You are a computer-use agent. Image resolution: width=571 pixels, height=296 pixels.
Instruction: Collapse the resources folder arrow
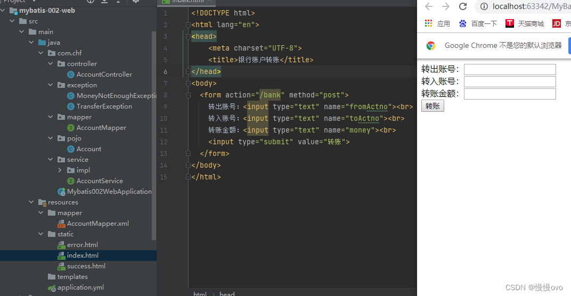(x=31, y=202)
